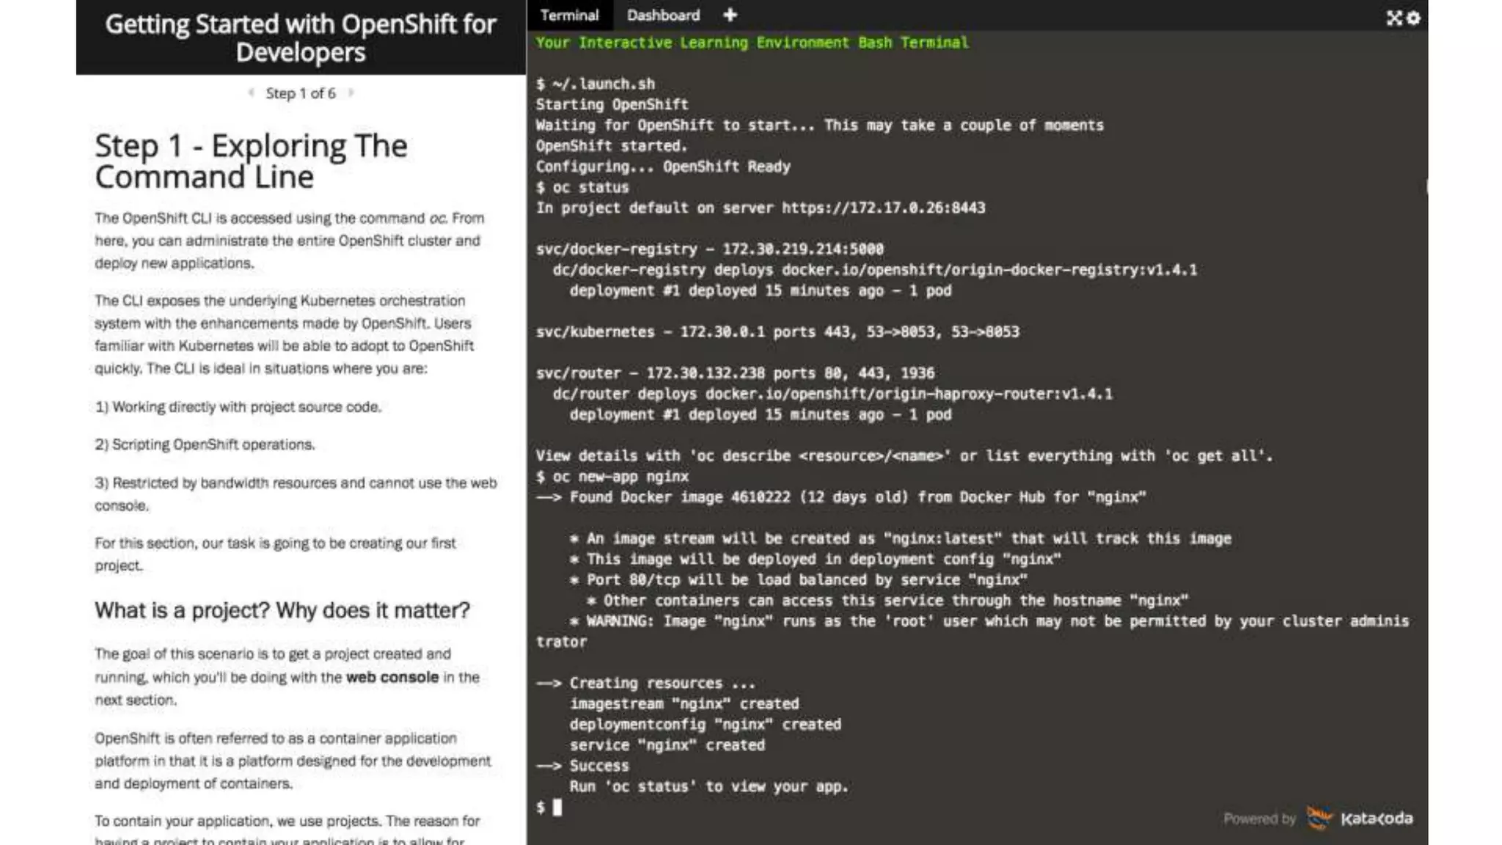Click the server URL https://172.17.0.26:8443
The width and height of the screenshot is (1502, 845).
coord(883,208)
